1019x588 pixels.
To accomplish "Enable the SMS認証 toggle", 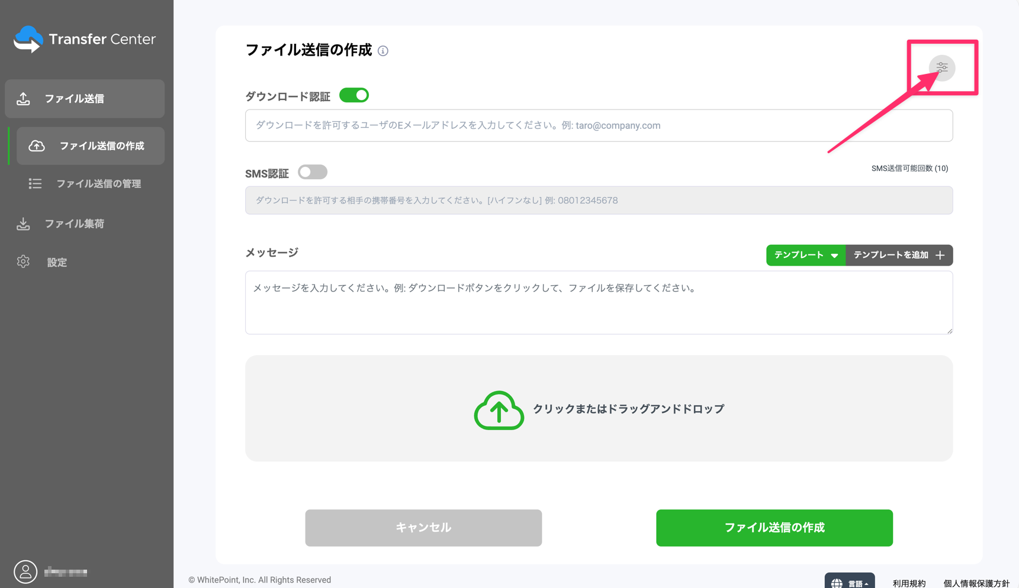I will click(x=312, y=172).
